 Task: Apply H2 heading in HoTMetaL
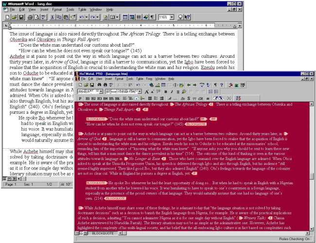tap(93, 99)
